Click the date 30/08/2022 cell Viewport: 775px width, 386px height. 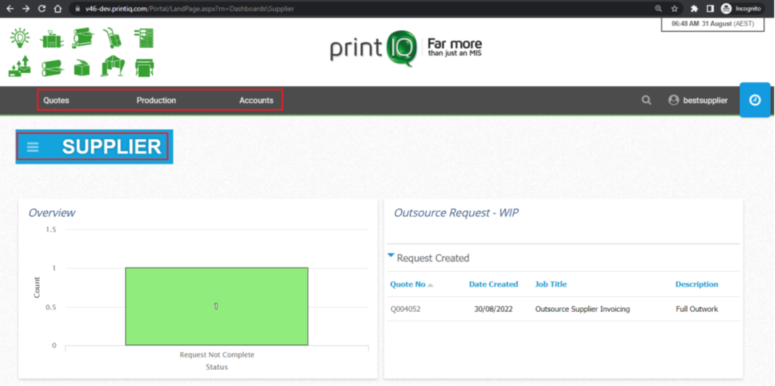(493, 309)
